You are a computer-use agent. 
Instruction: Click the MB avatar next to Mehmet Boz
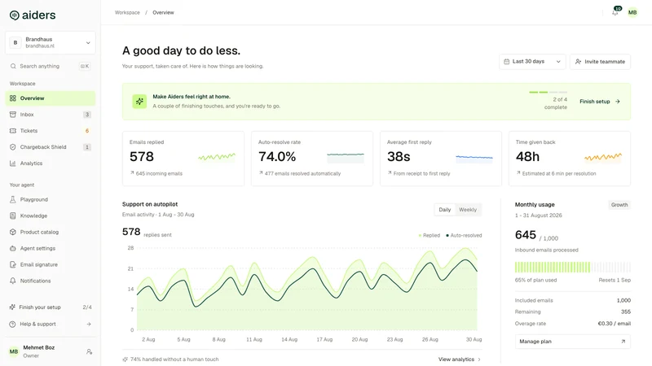[14, 351]
